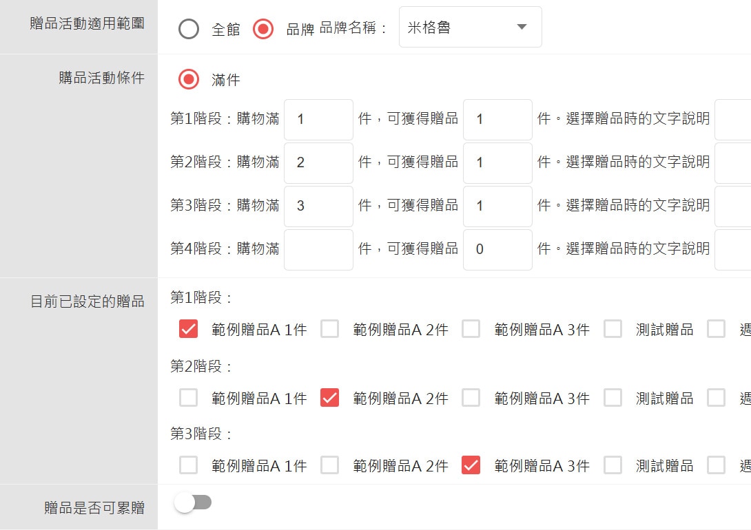751x530 pixels.
Task: Check 範例贈品A 1件 in 第2階段
Action: [x=188, y=398]
